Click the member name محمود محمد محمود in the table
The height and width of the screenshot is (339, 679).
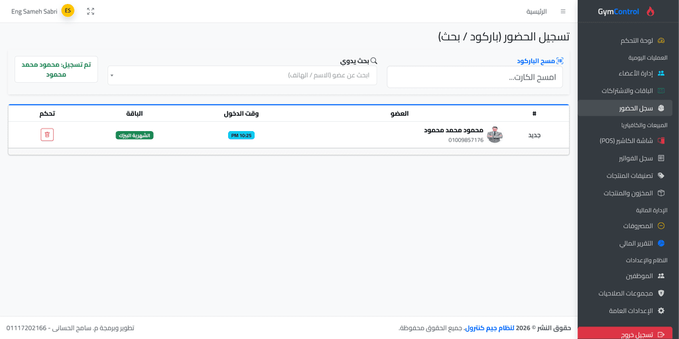pyautogui.click(x=454, y=130)
